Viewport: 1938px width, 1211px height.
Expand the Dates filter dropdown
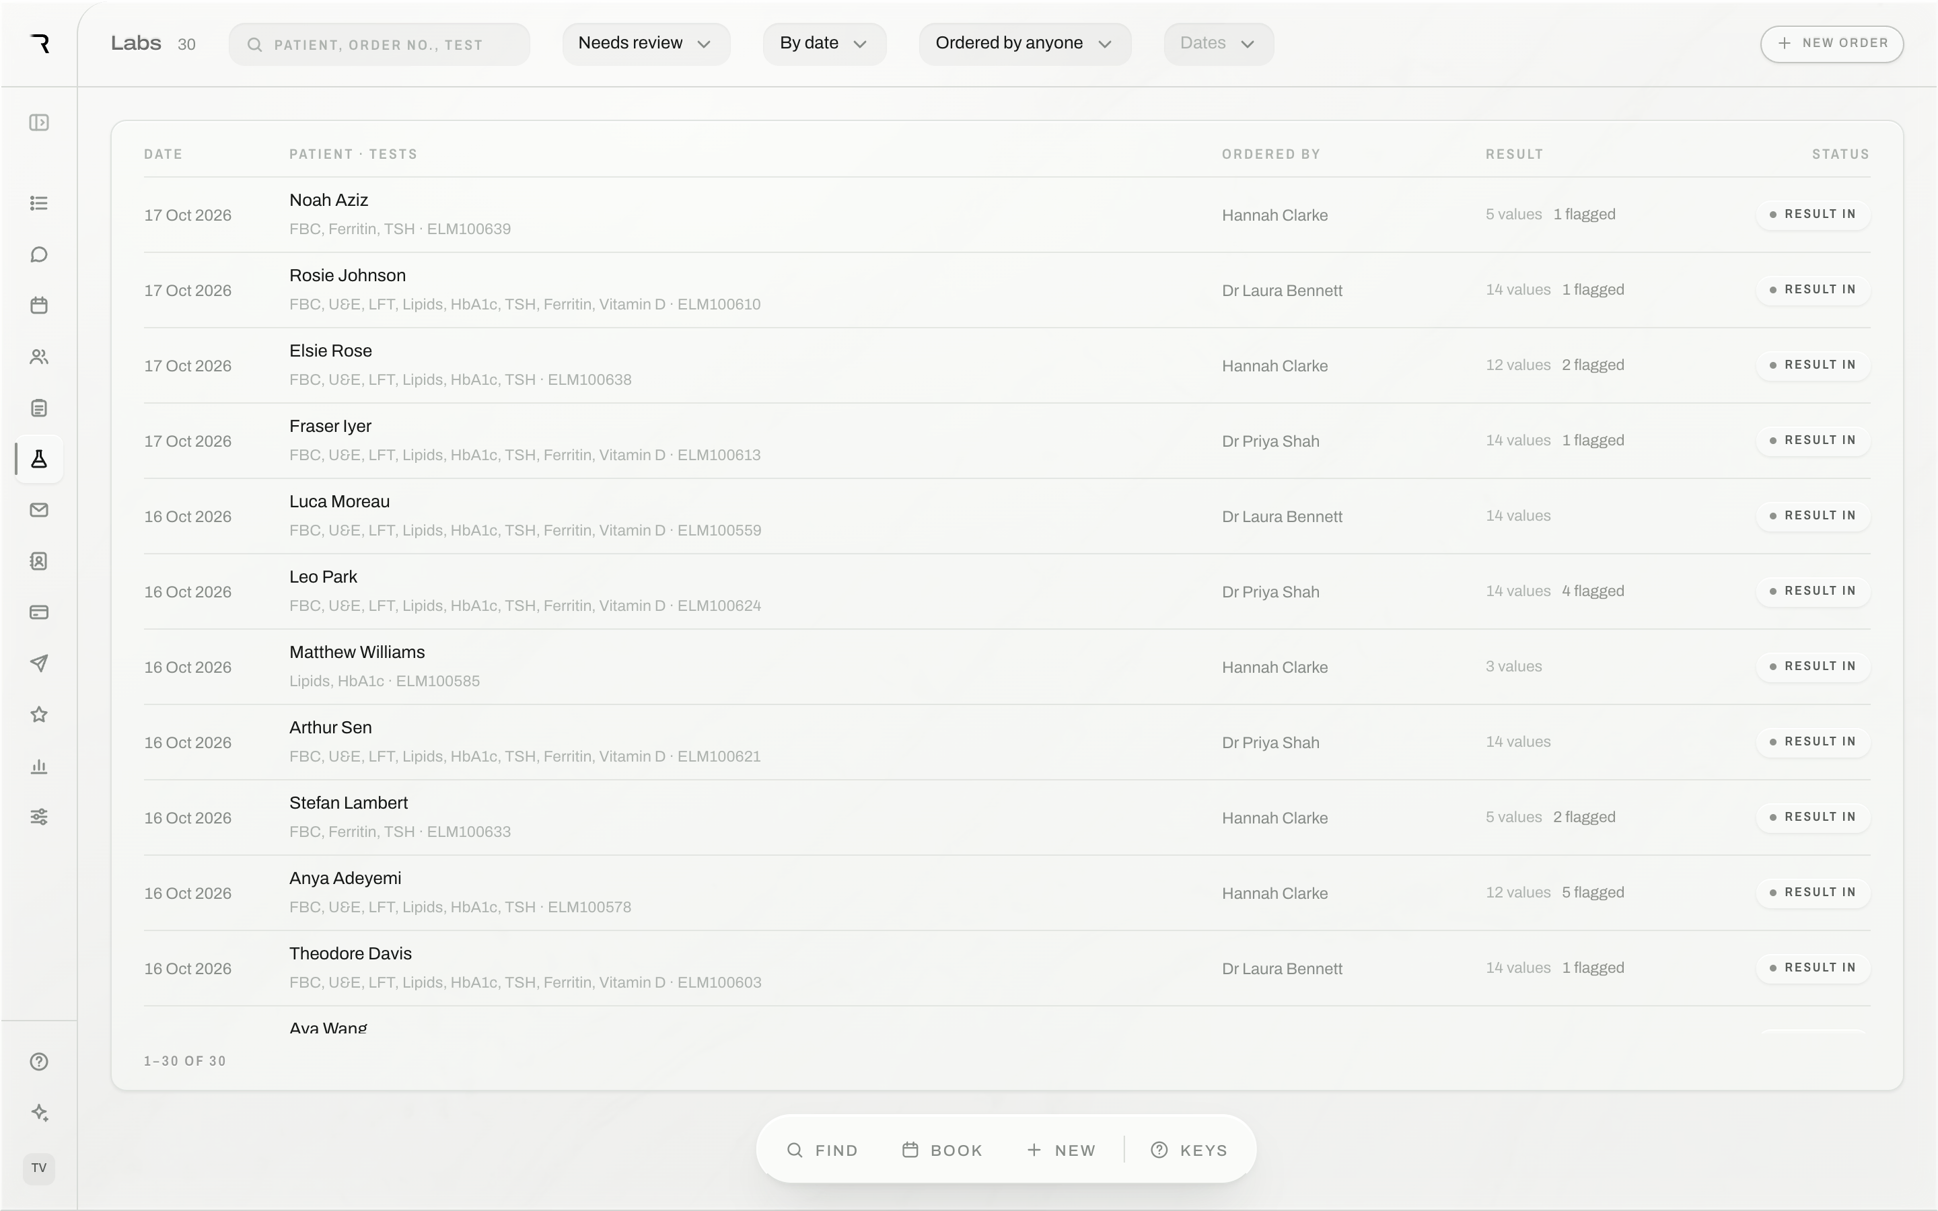tap(1218, 43)
